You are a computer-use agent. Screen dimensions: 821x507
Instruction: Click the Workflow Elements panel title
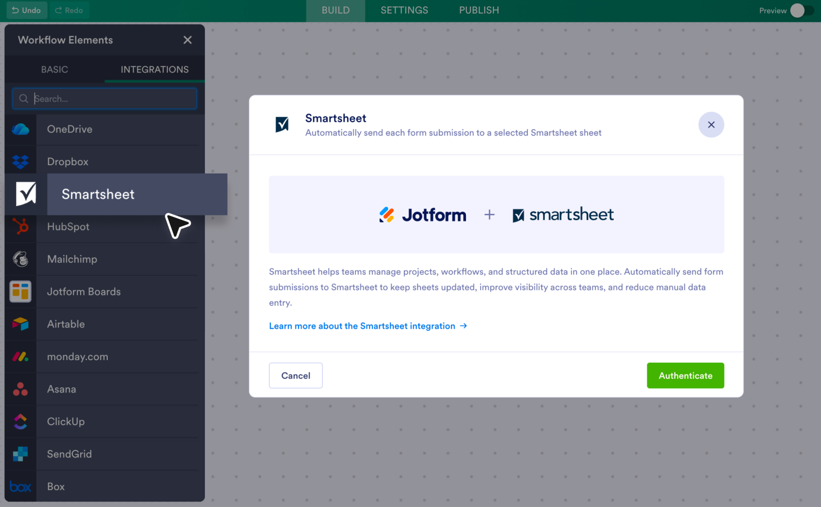click(65, 40)
